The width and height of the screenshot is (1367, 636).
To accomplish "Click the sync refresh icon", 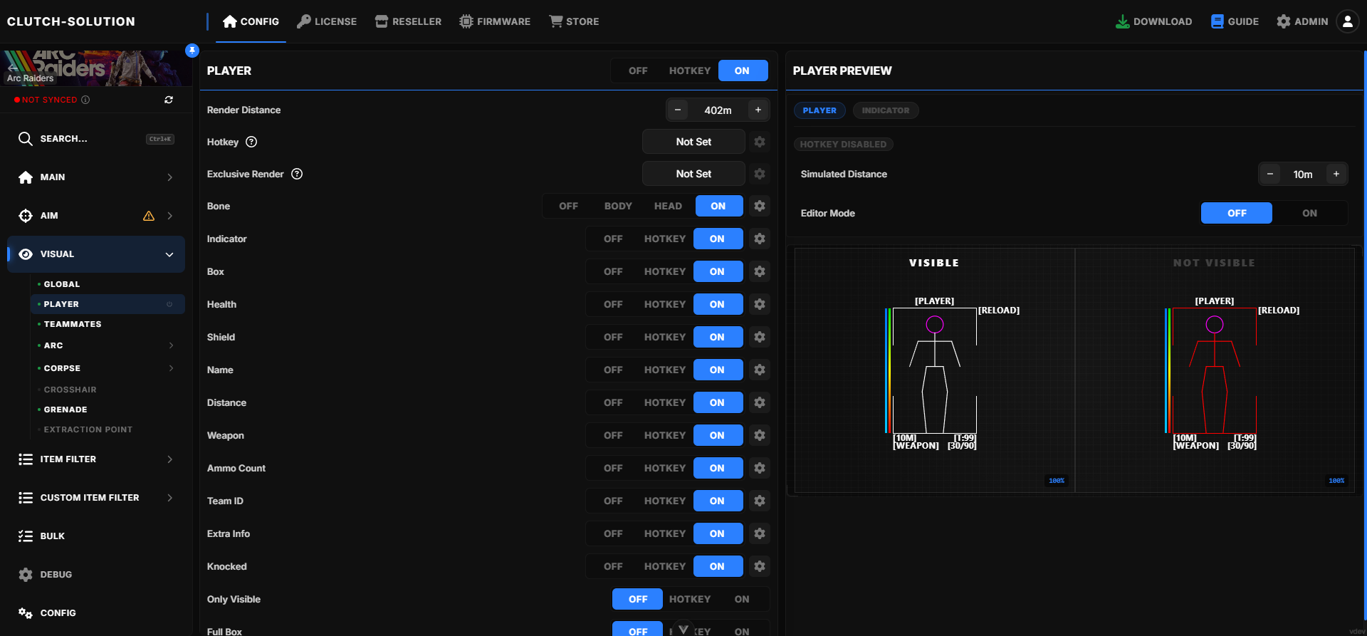I will tap(169, 100).
